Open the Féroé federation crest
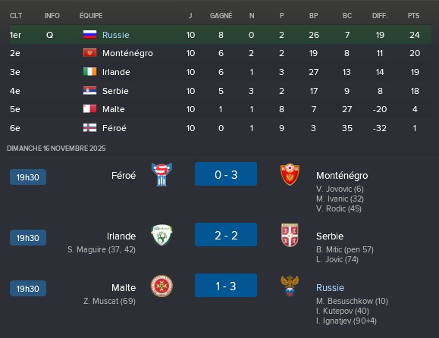This screenshot has height=338, width=439. point(161,174)
